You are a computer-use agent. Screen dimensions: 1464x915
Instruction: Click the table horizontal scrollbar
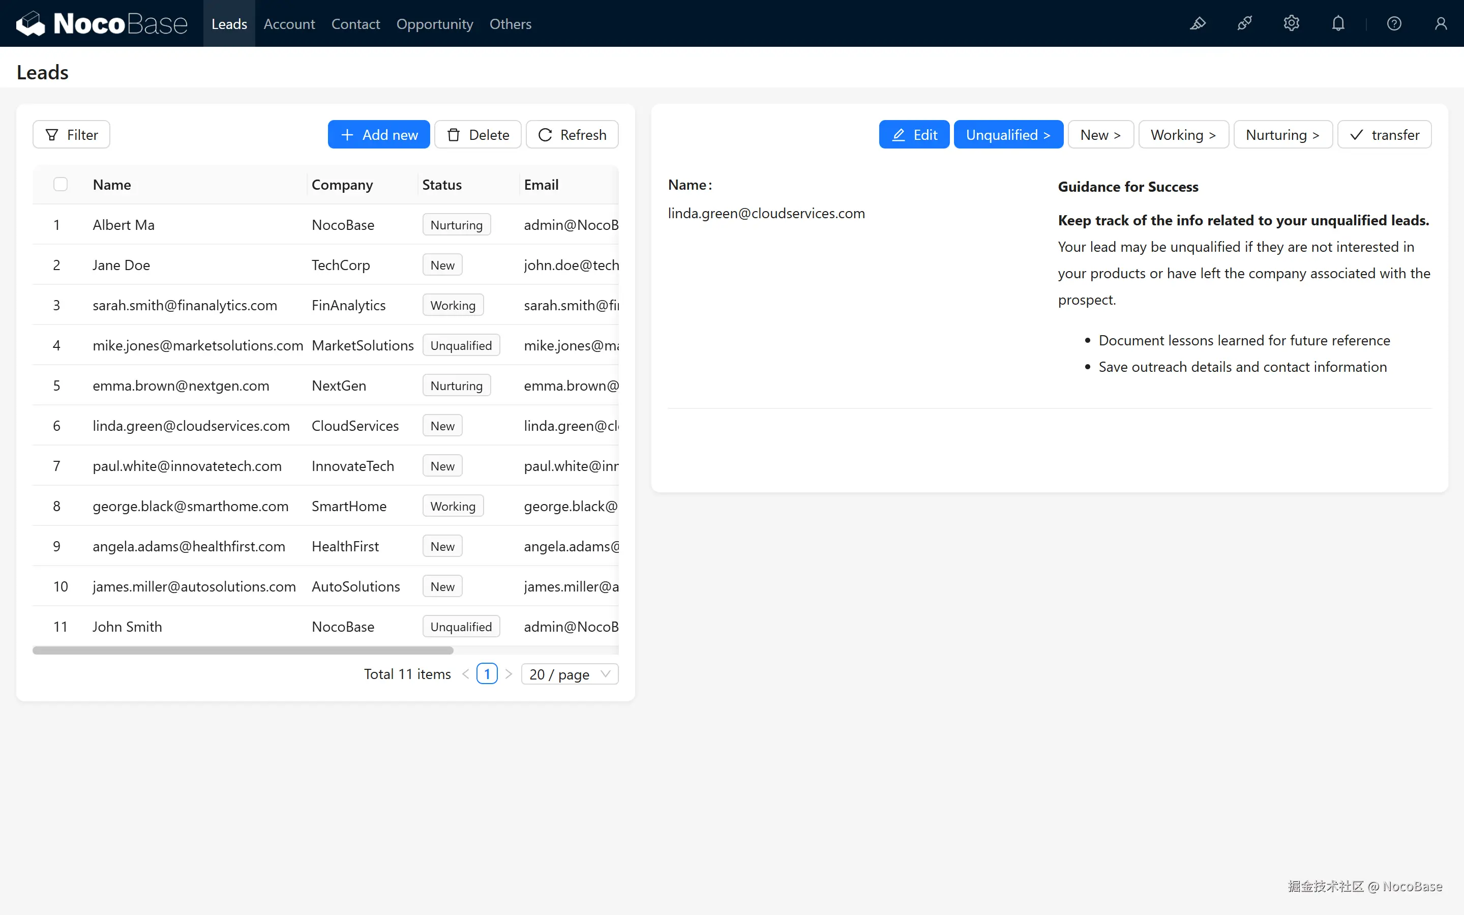click(x=243, y=650)
